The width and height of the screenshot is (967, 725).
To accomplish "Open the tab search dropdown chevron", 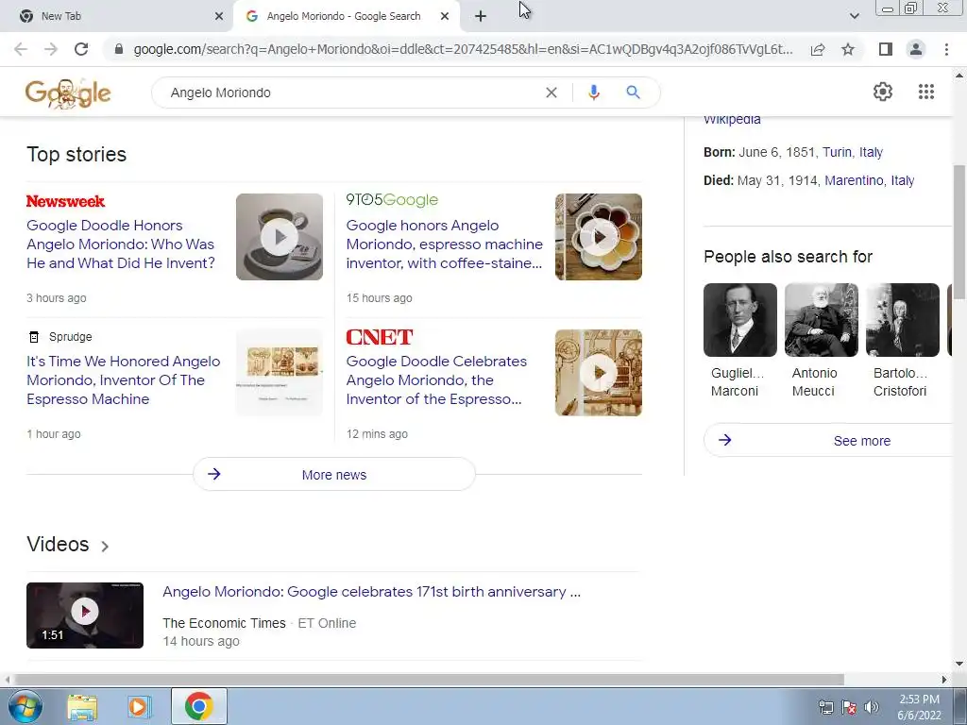I will [854, 16].
